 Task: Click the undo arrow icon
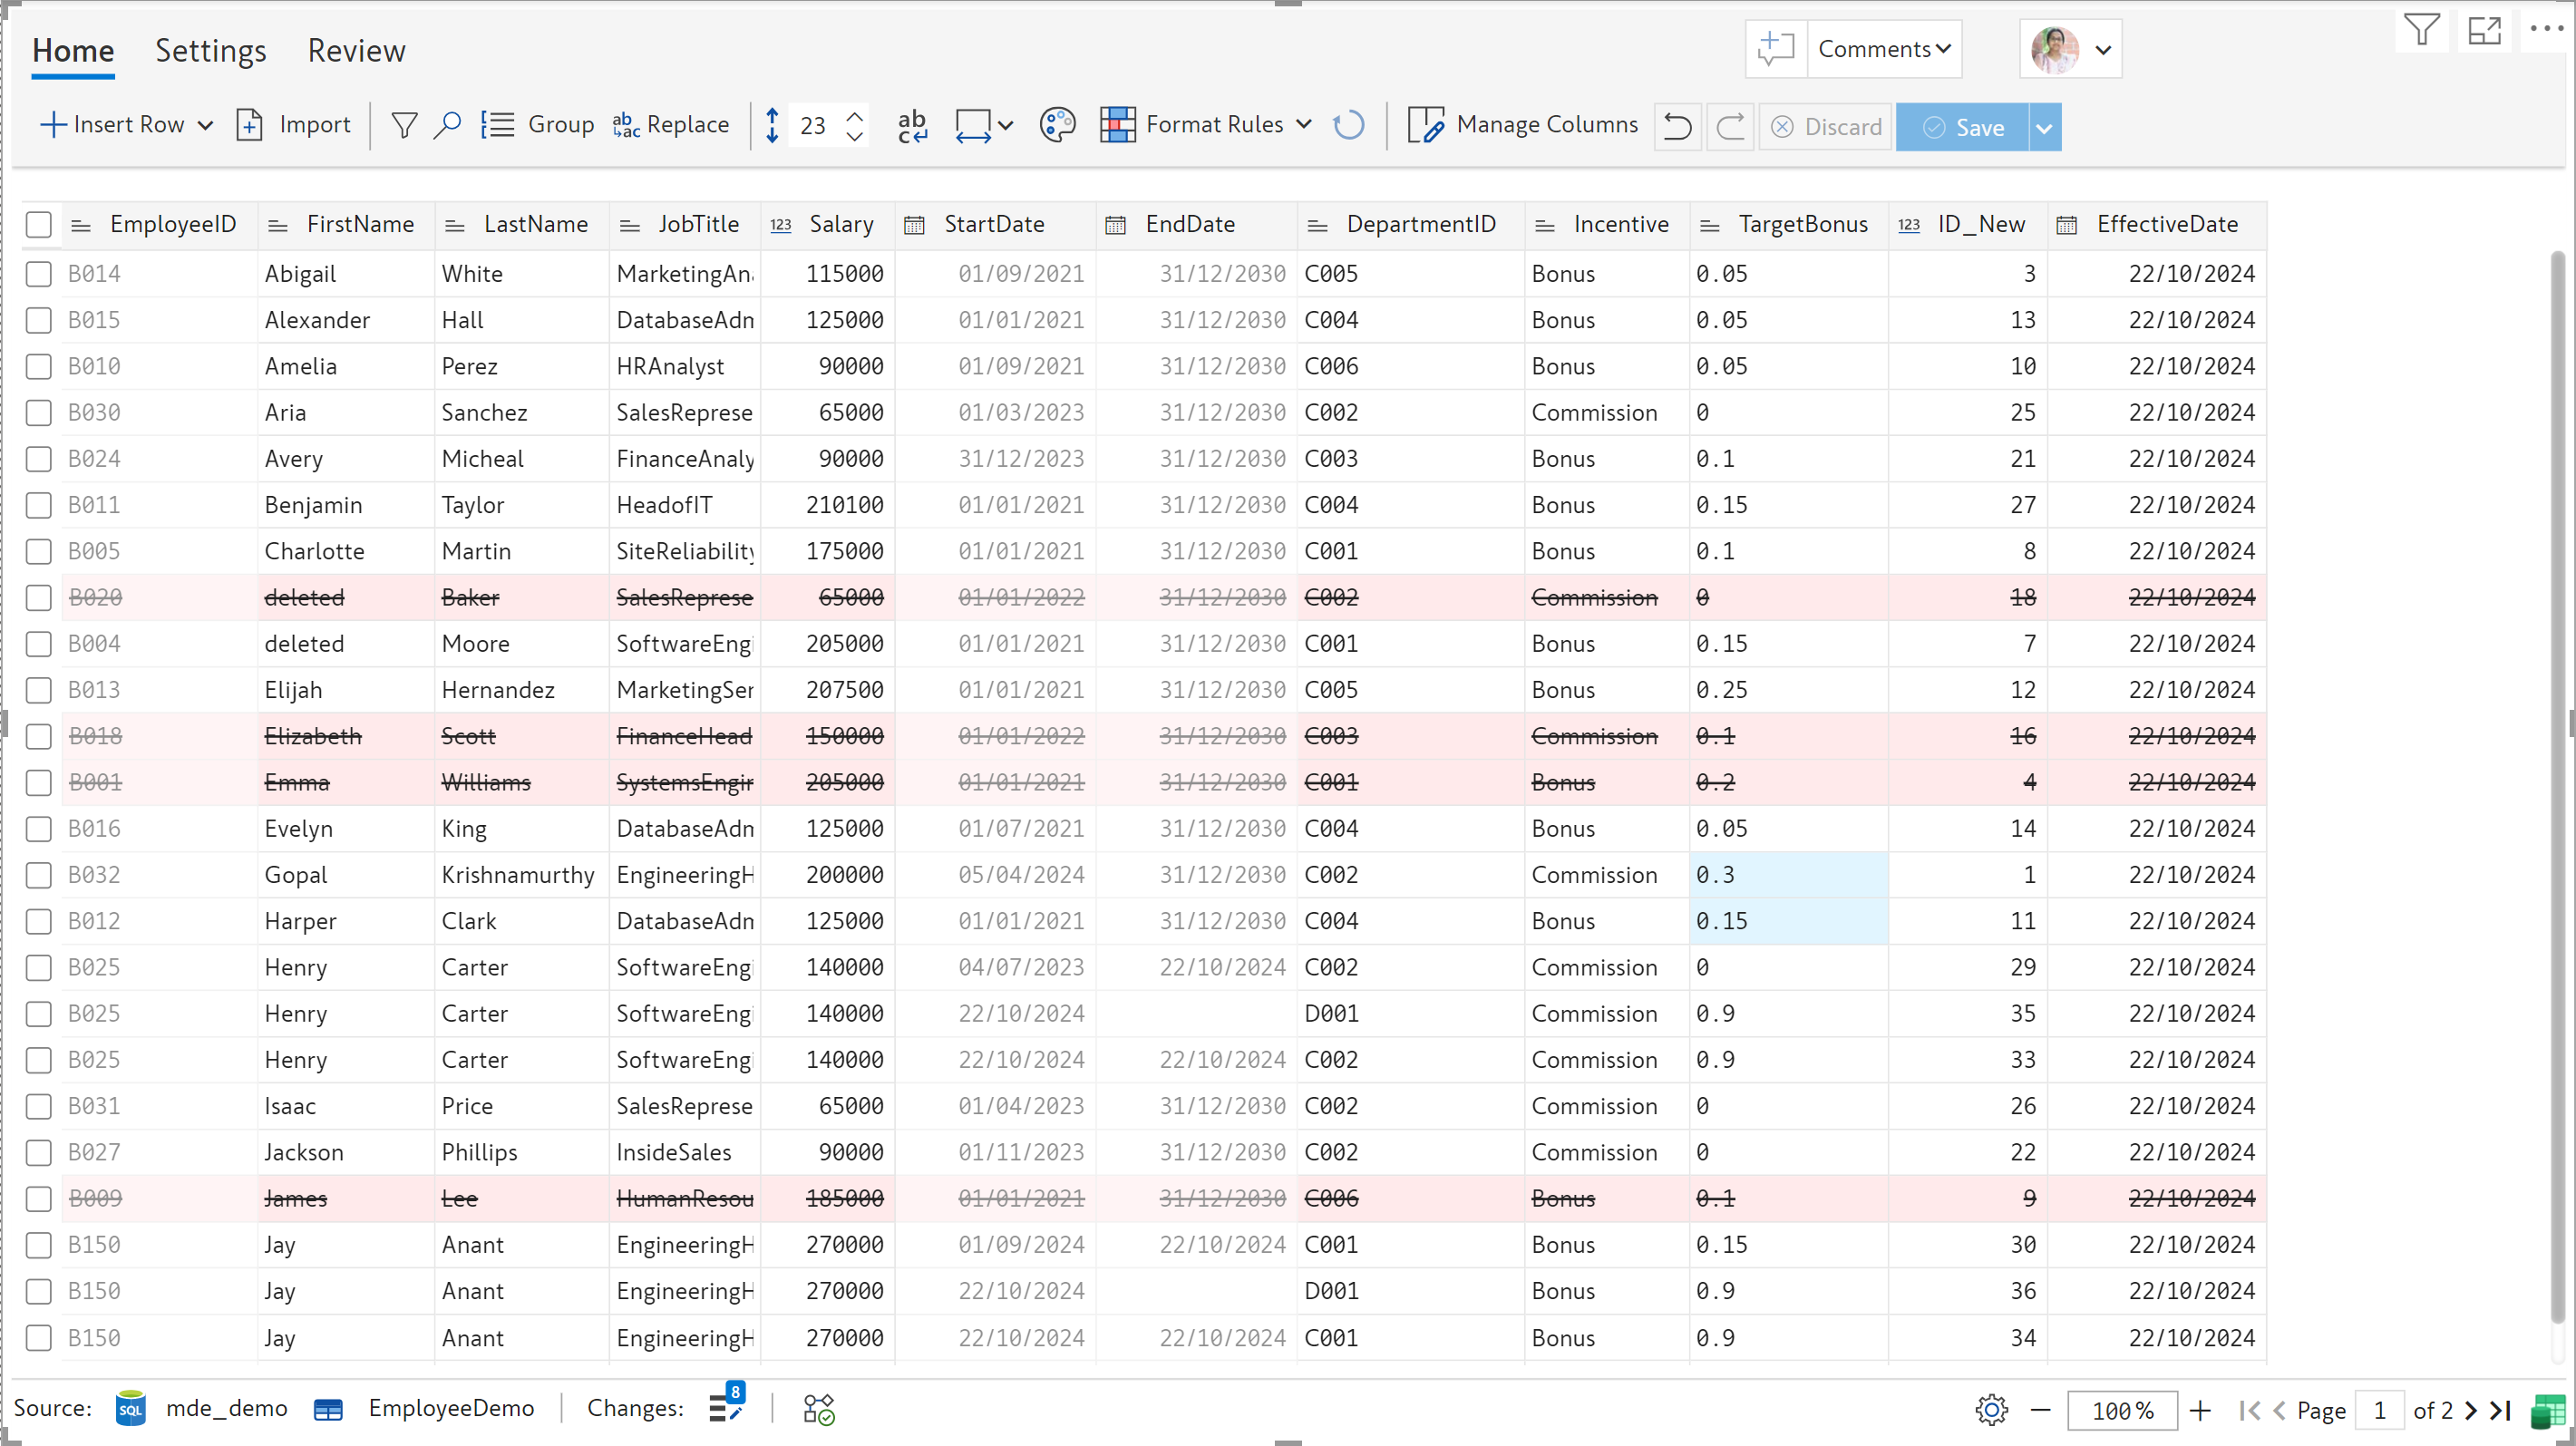[x=1677, y=127]
